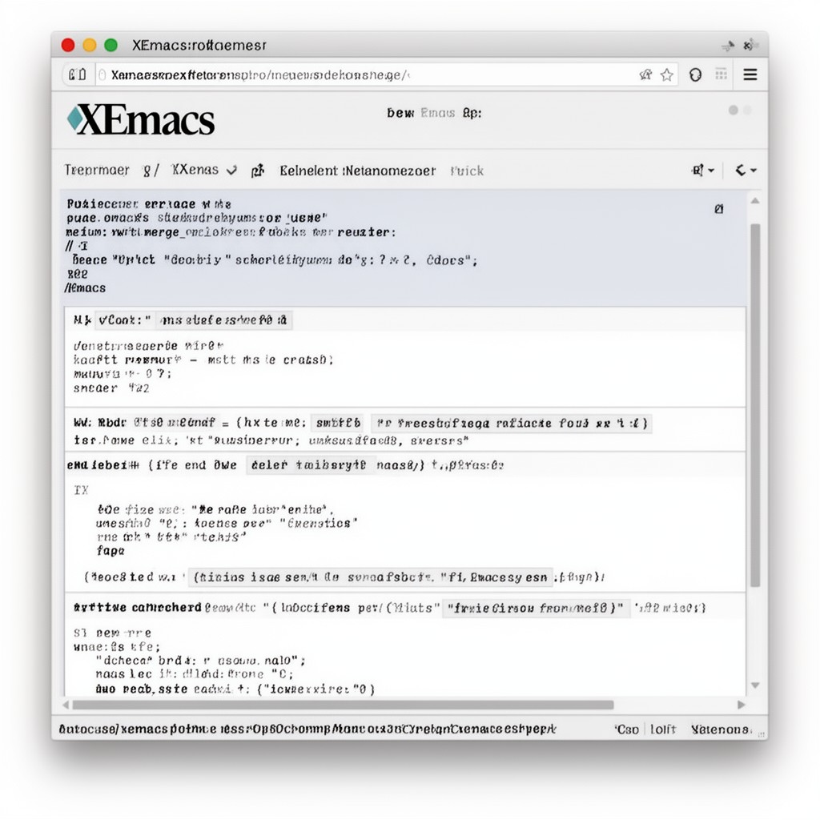Click the reader view icon left of address
This screenshot has height=820, width=820.
click(78, 74)
